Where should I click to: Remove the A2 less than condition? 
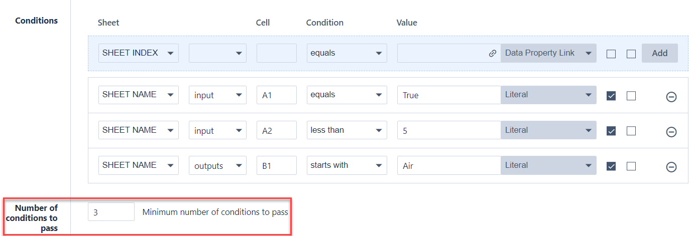pos(671,132)
